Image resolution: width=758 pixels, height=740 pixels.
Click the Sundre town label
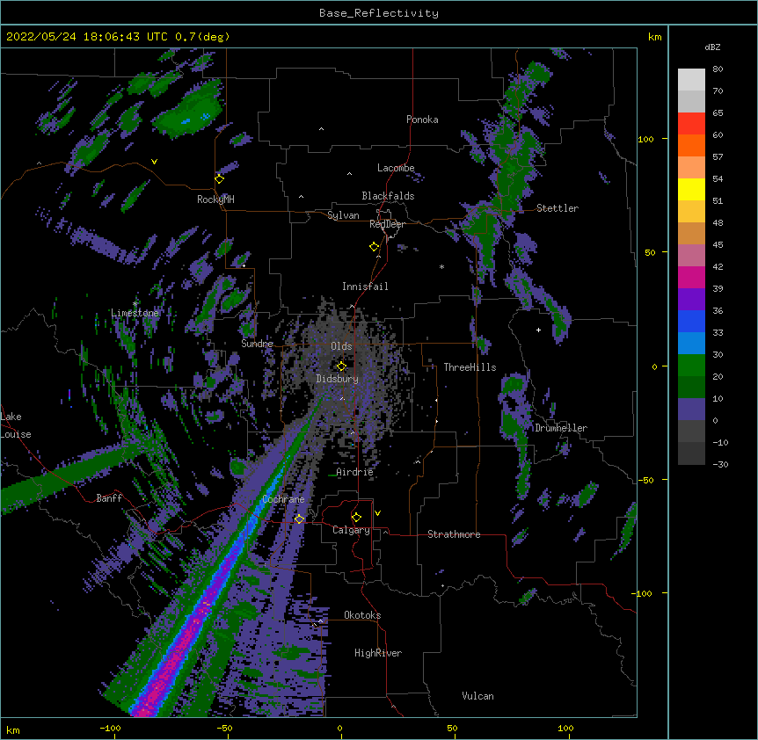click(257, 344)
